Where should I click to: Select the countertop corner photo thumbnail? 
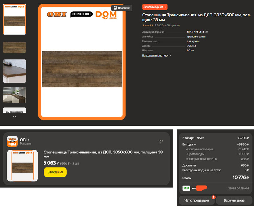point(15,71)
